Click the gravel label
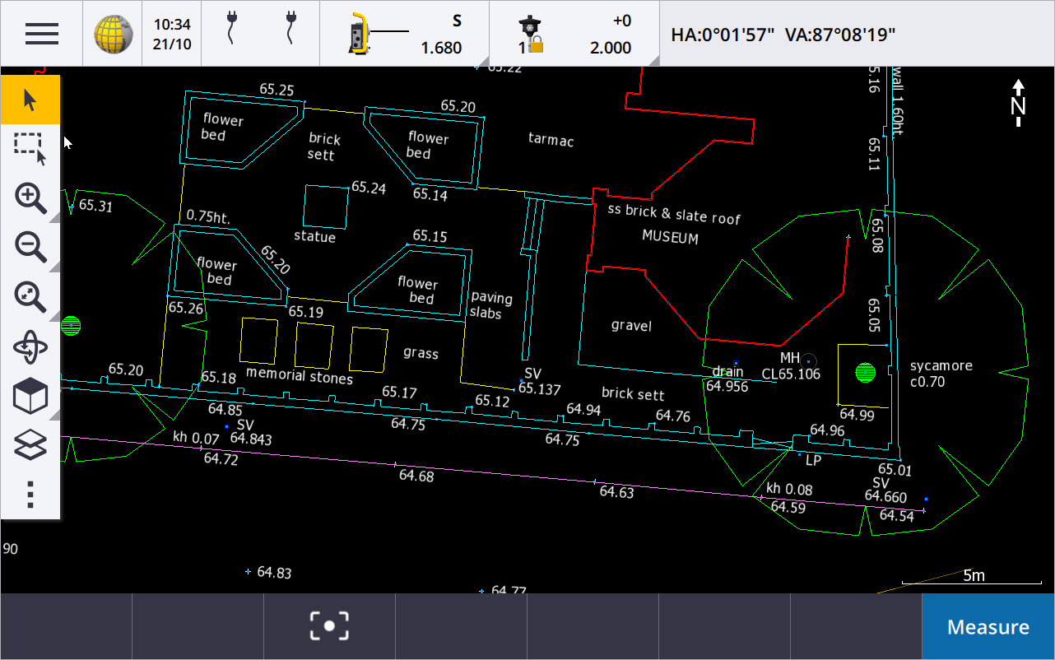 pyautogui.click(x=631, y=326)
